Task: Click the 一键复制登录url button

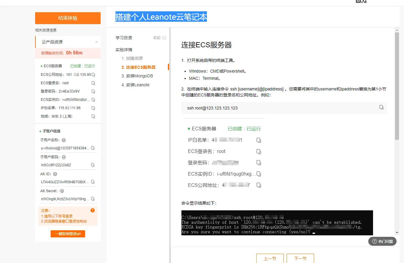Action: pyautogui.click(x=68, y=234)
